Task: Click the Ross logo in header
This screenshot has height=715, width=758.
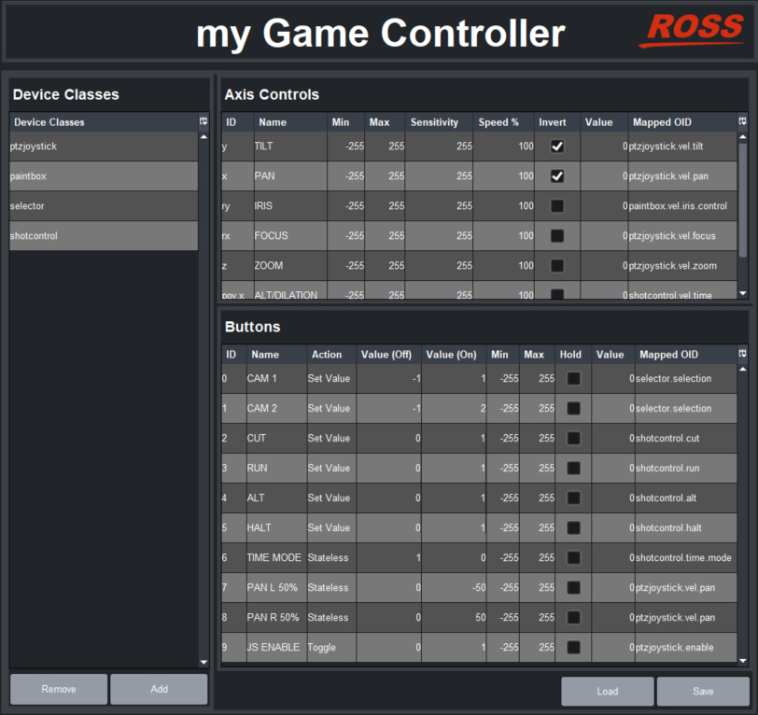Action: pyautogui.click(x=691, y=30)
